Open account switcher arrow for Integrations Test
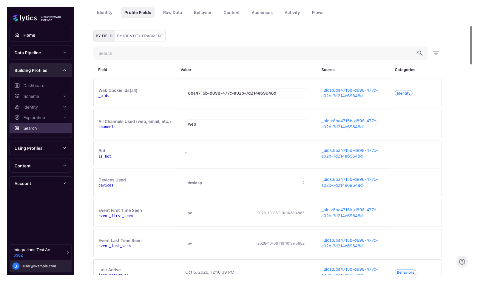The image size is (480, 282). [x=68, y=252]
